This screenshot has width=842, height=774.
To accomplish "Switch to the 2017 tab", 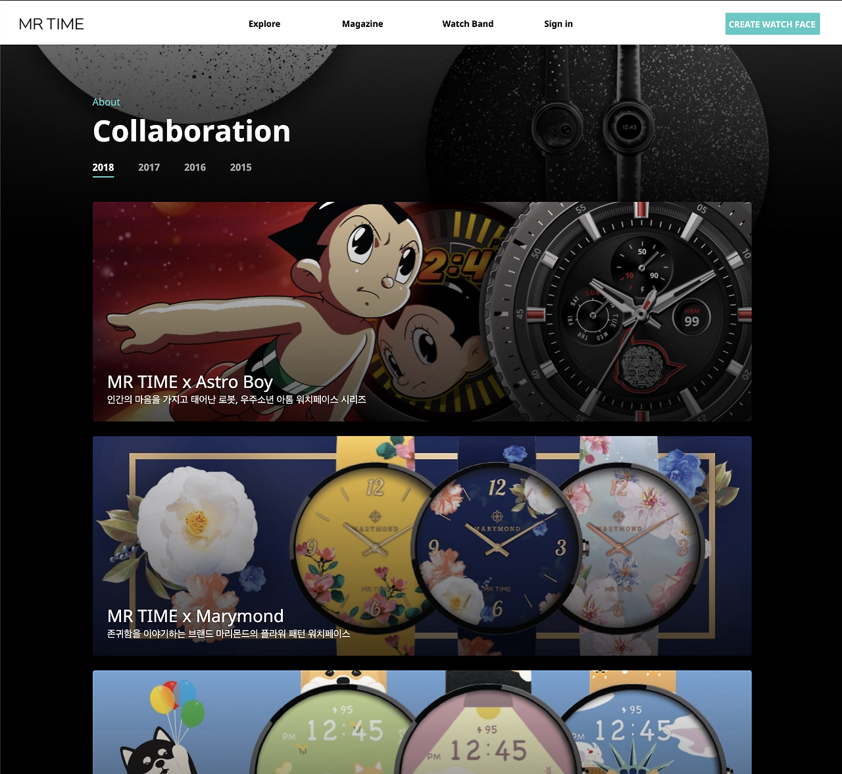I will (149, 168).
